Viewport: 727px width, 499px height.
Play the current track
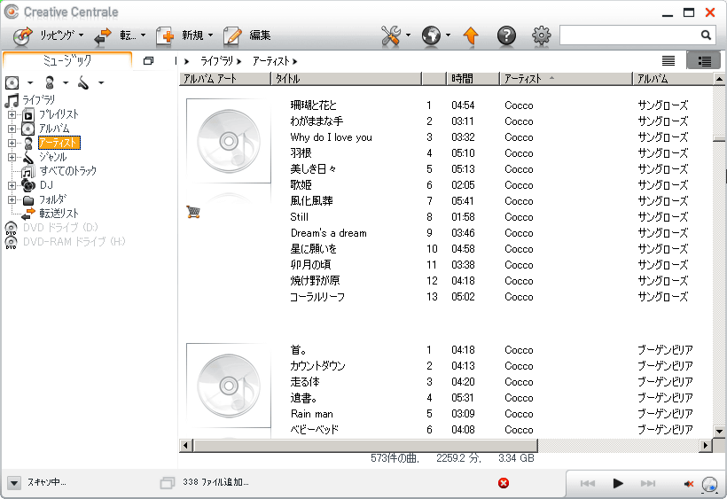click(x=618, y=484)
